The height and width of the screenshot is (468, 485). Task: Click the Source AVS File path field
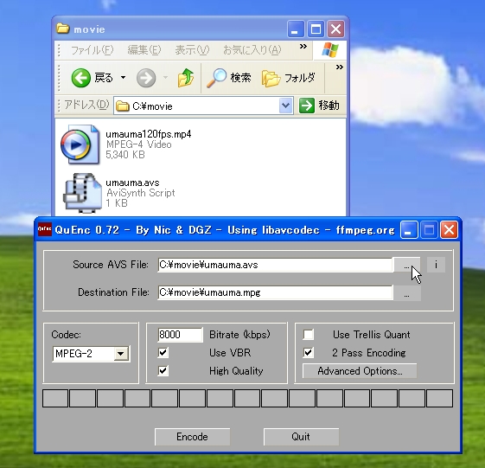coord(275,265)
